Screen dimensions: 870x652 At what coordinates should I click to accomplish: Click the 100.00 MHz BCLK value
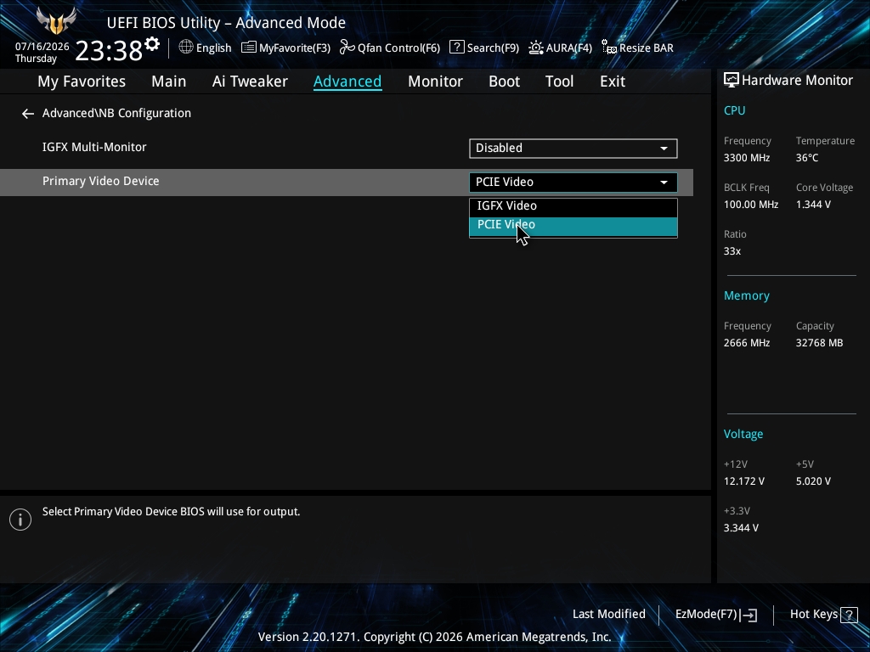(751, 205)
